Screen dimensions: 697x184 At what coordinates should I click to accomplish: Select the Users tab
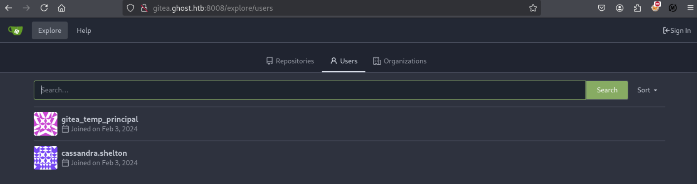tap(344, 61)
